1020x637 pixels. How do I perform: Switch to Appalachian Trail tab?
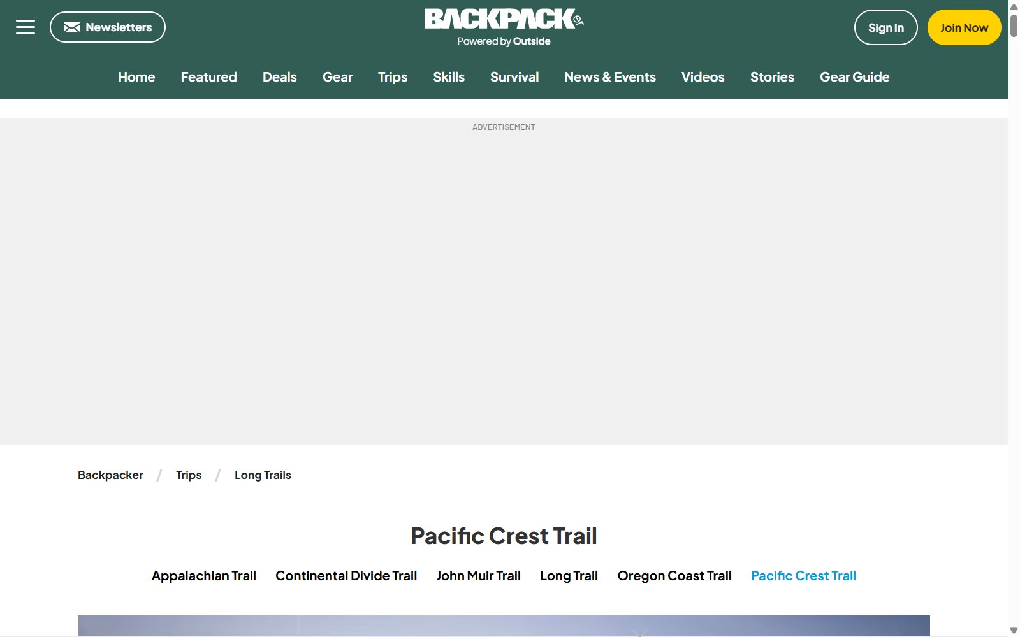204,576
